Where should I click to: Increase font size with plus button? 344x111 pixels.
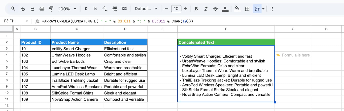pyautogui.click(x=186, y=9)
